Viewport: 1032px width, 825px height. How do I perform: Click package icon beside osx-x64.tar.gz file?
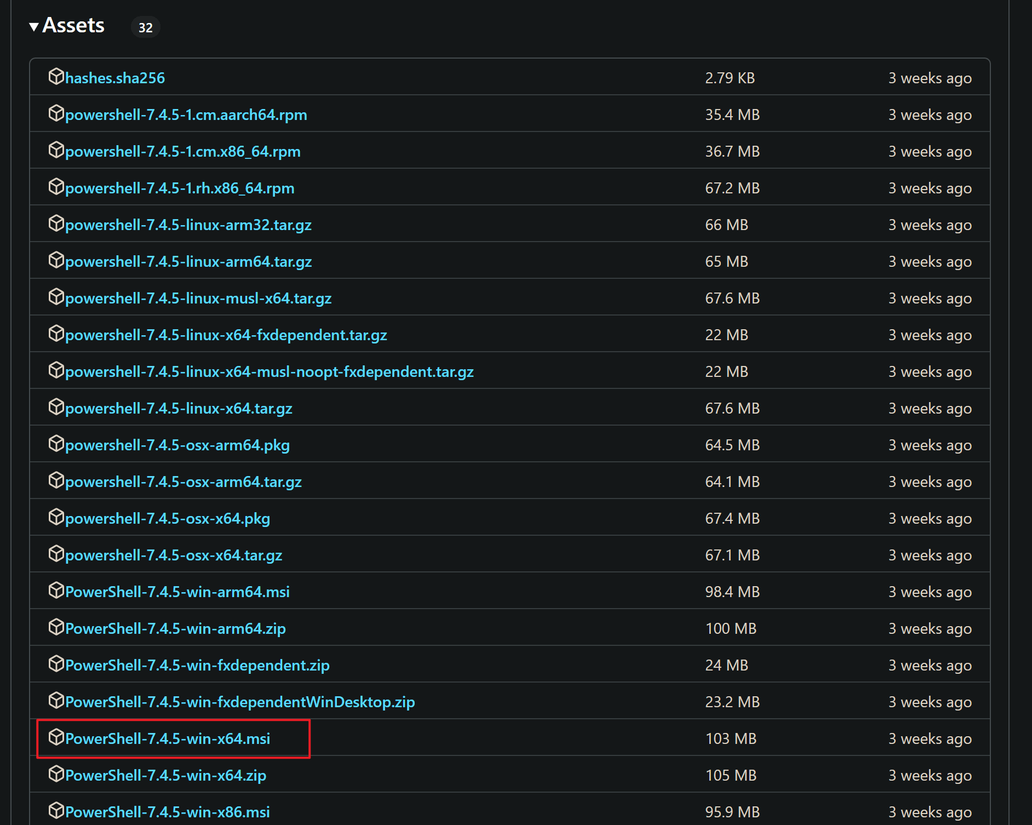click(x=56, y=553)
